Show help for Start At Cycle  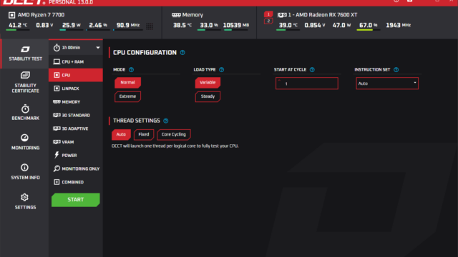pos(312,70)
